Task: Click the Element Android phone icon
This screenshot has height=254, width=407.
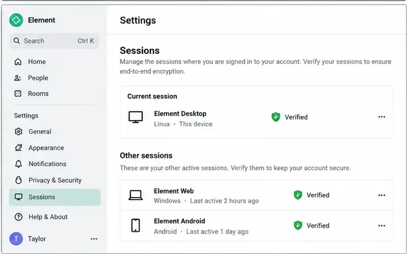Action: [x=135, y=225]
